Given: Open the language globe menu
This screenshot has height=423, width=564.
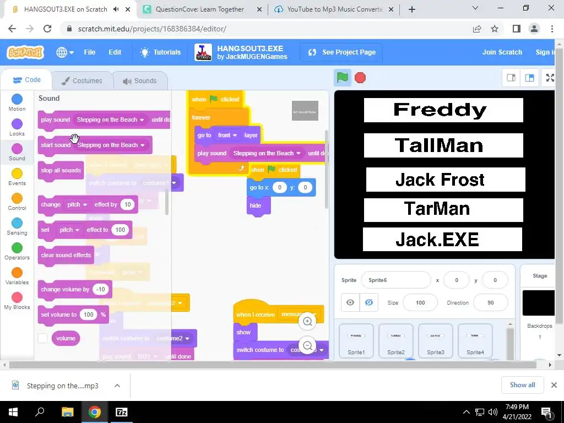Looking at the screenshot, I should tap(65, 52).
